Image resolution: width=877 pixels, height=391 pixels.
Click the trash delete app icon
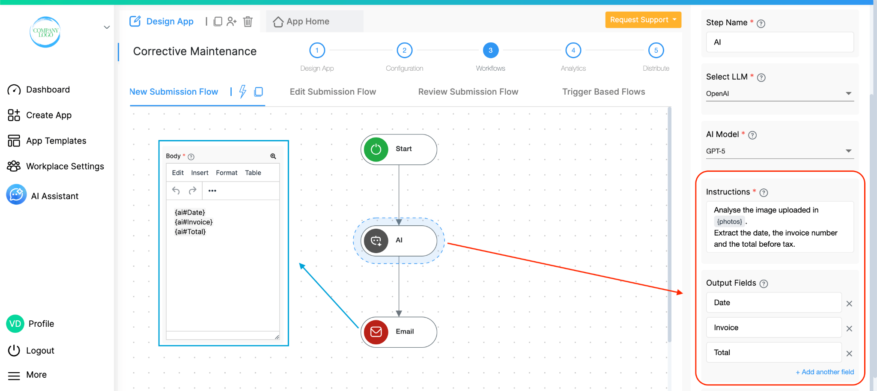coord(248,21)
